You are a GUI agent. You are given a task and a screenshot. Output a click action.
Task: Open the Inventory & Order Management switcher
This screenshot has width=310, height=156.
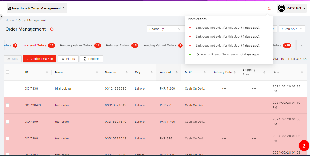pyautogui.click(x=37, y=8)
